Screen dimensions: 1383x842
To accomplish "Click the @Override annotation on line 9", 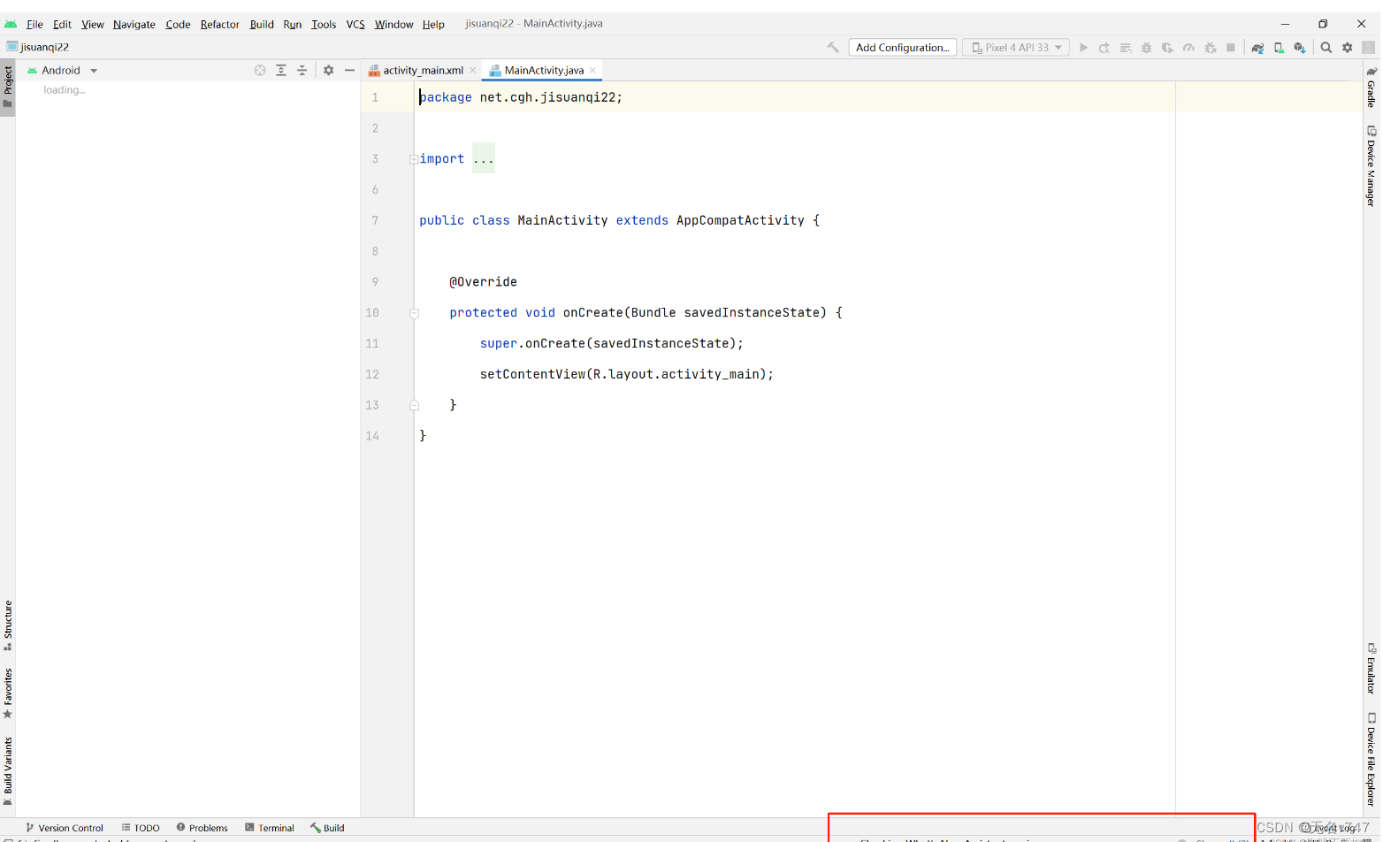I will pyautogui.click(x=484, y=282).
